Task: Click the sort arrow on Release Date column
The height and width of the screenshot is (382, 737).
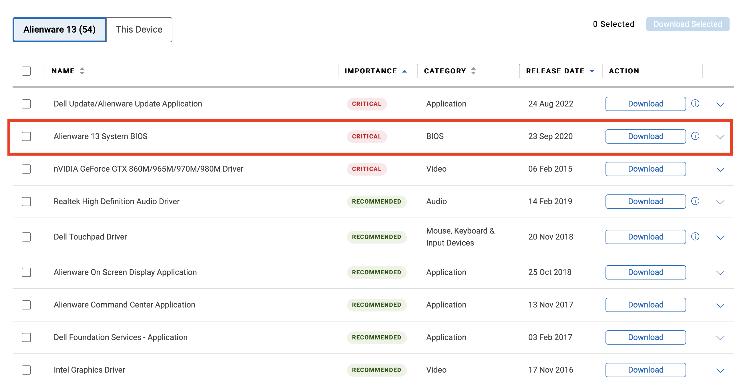Action: click(x=592, y=71)
